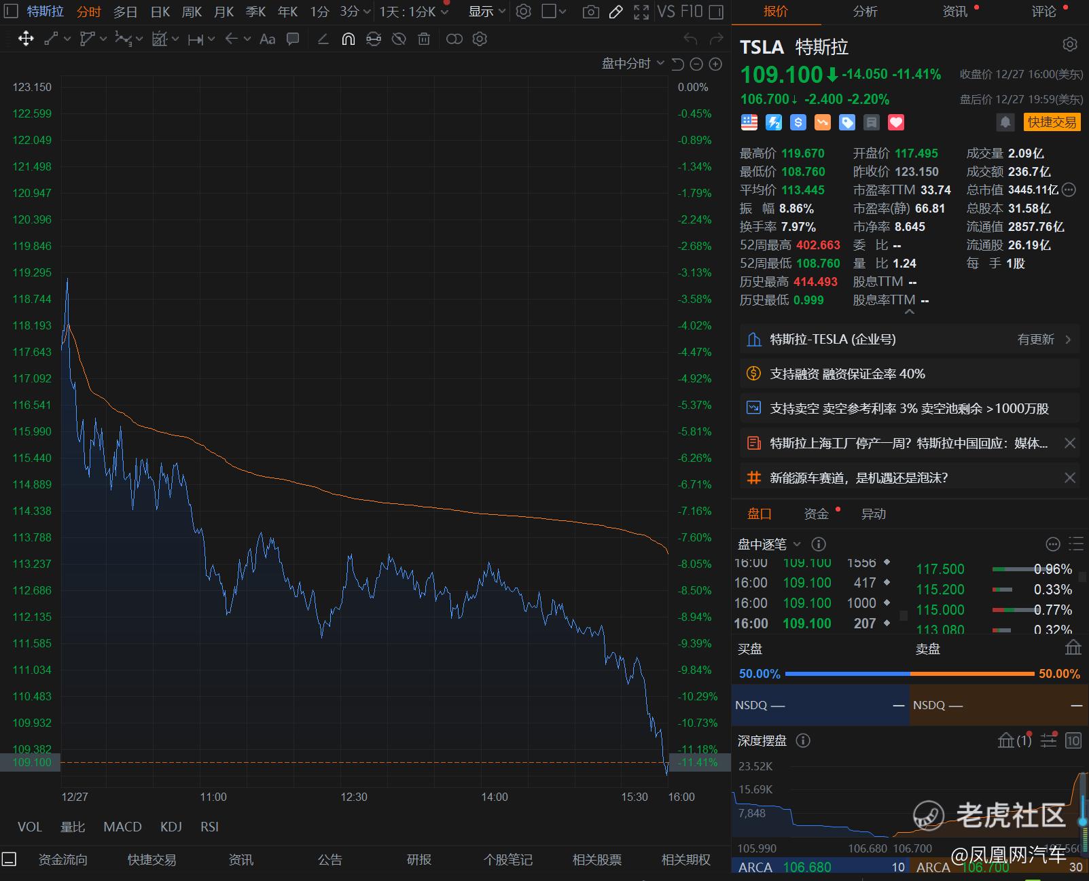
Task: Insert a comment bubble note
Action: tap(293, 39)
